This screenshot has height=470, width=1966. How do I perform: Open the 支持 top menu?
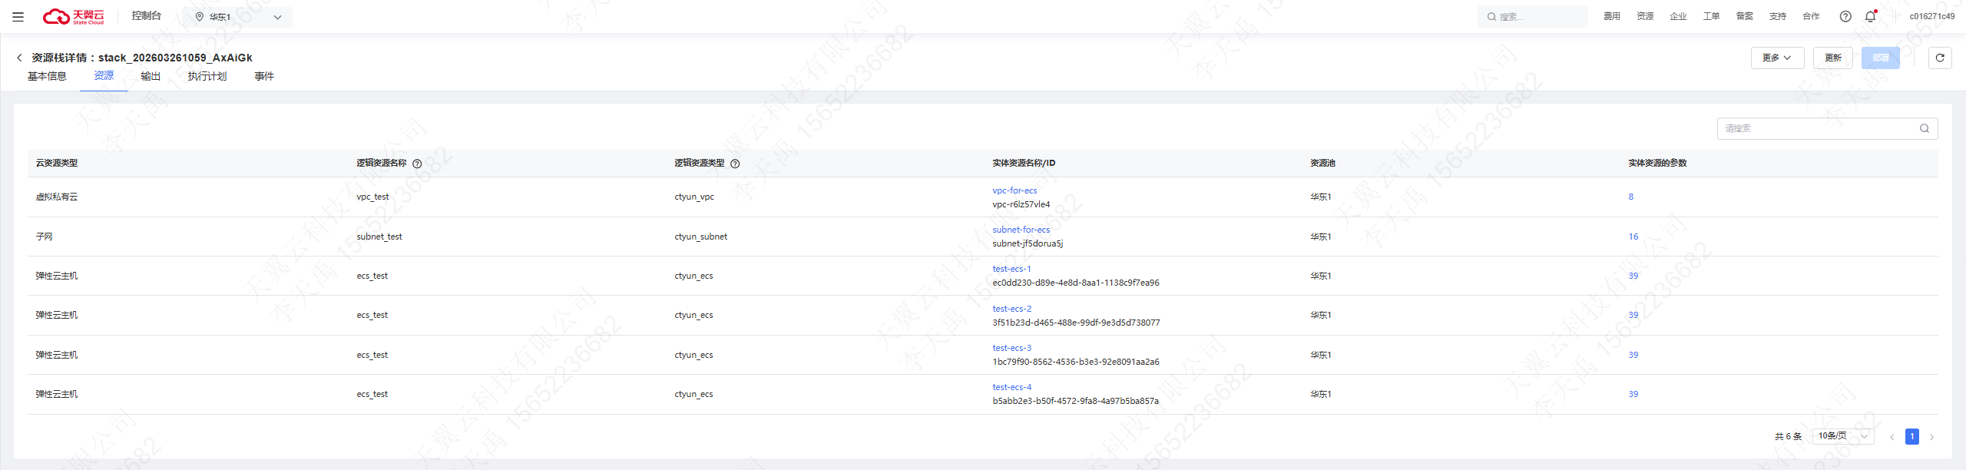(x=1778, y=16)
